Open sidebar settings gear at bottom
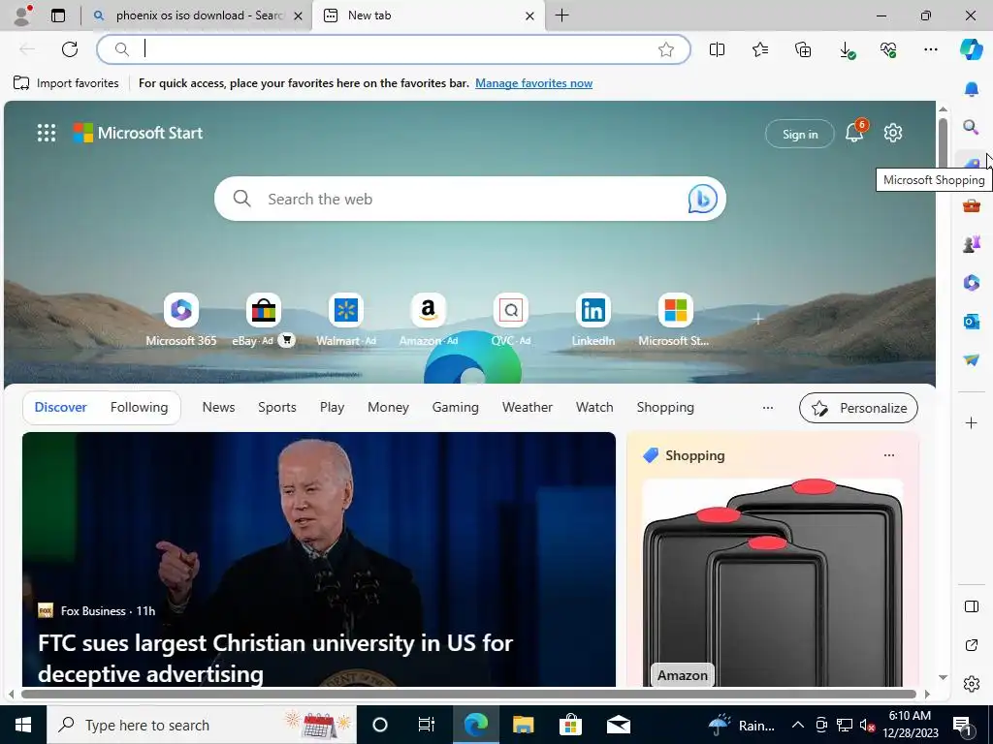 click(972, 684)
